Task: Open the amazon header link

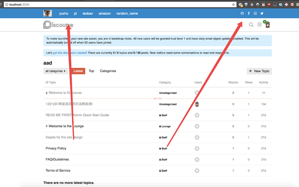Action: 104,13
